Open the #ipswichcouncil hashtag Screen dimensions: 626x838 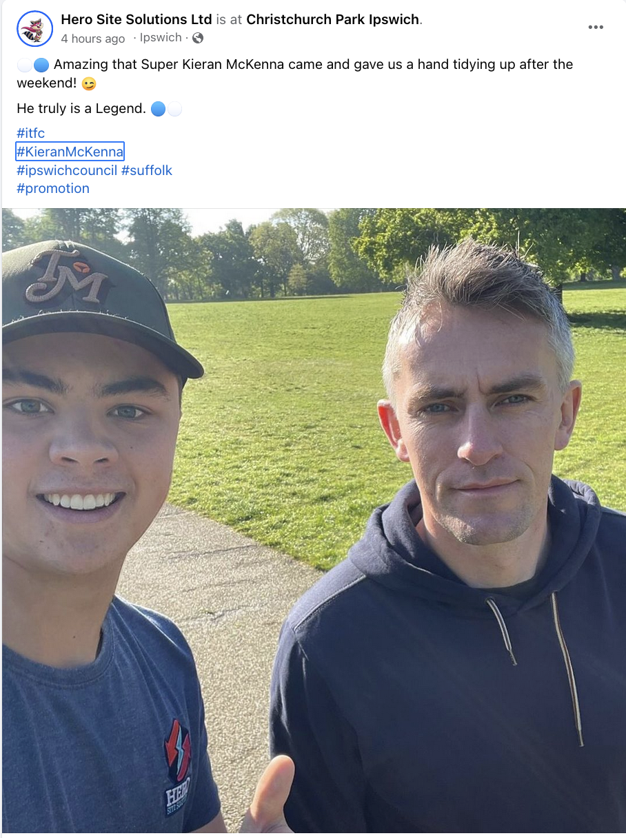(67, 170)
